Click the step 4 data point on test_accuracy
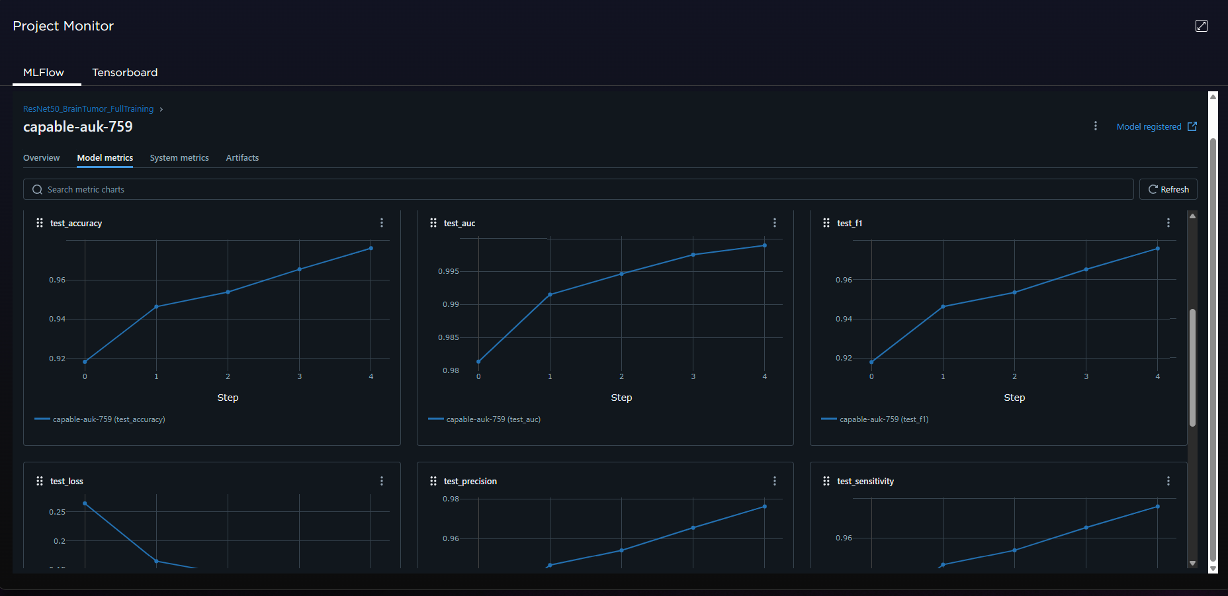 click(x=371, y=248)
